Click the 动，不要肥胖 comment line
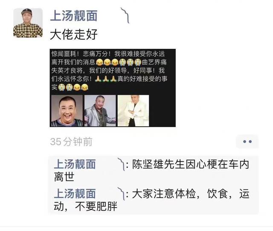The height and width of the screenshot is (231, 273). point(85,206)
